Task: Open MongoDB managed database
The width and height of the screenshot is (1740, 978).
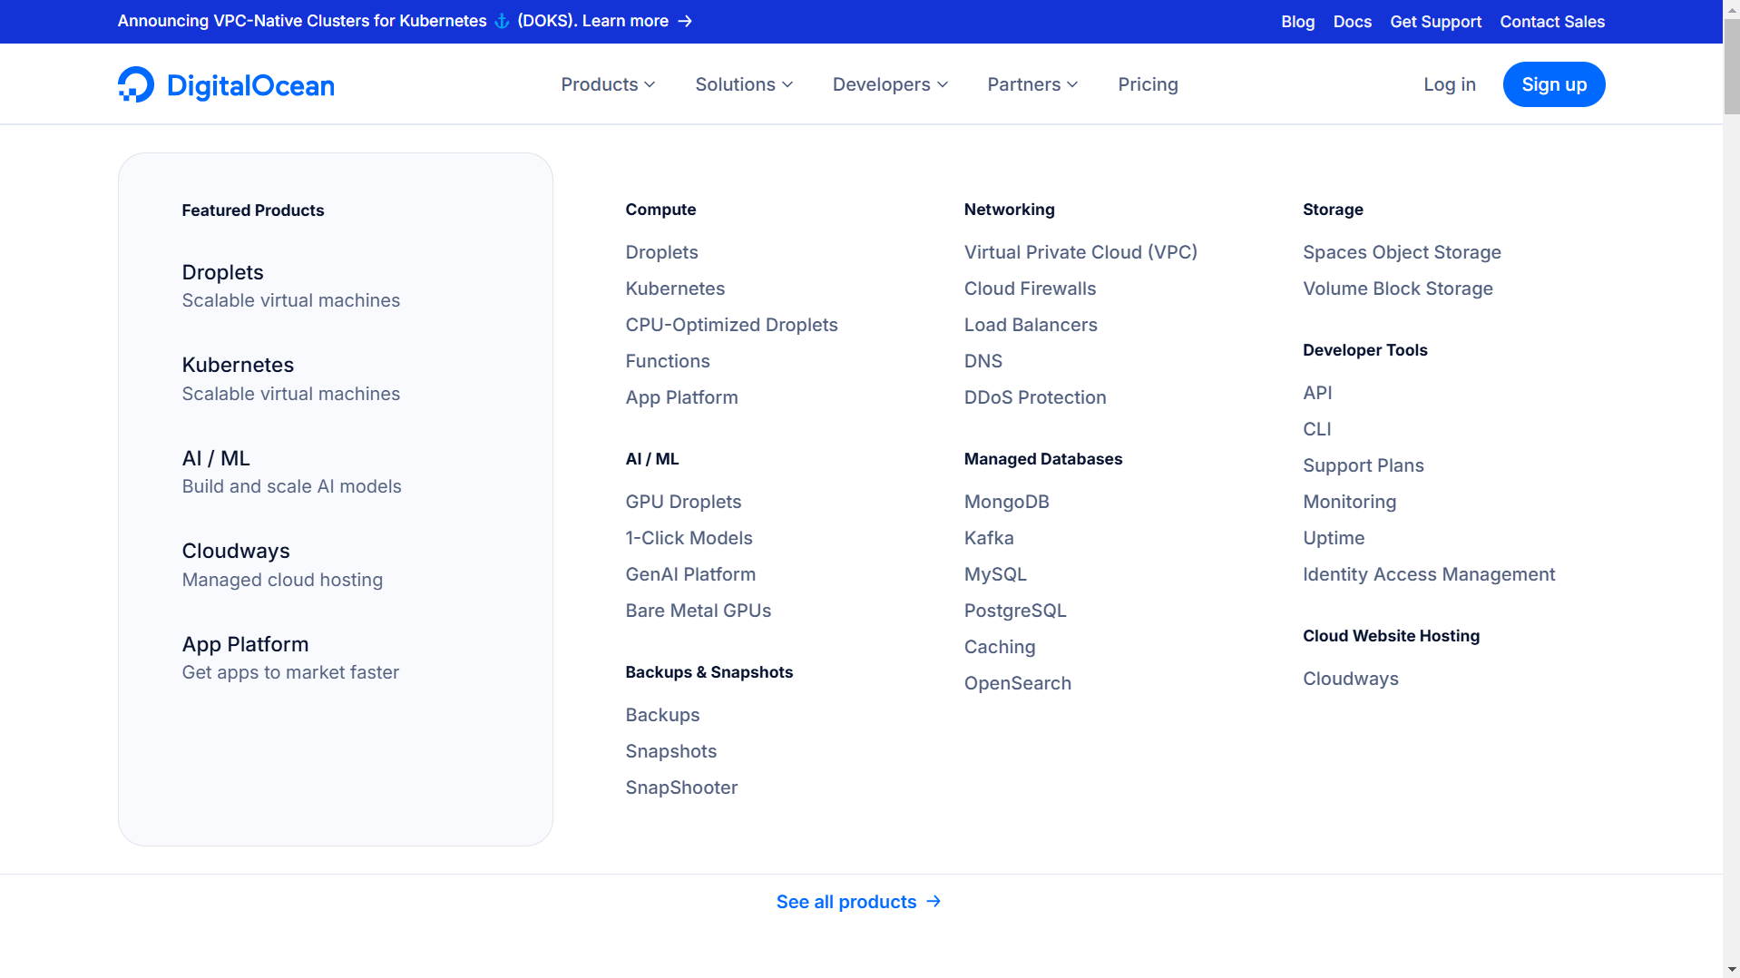Action: (1006, 502)
